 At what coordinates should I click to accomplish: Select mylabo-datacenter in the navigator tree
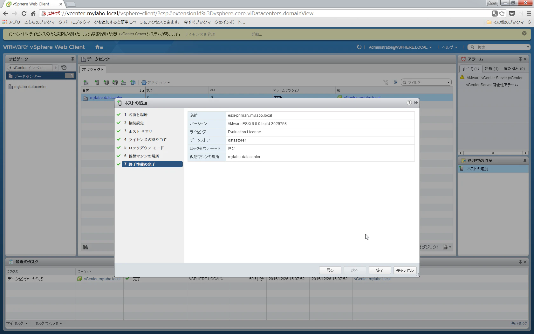(x=31, y=87)
